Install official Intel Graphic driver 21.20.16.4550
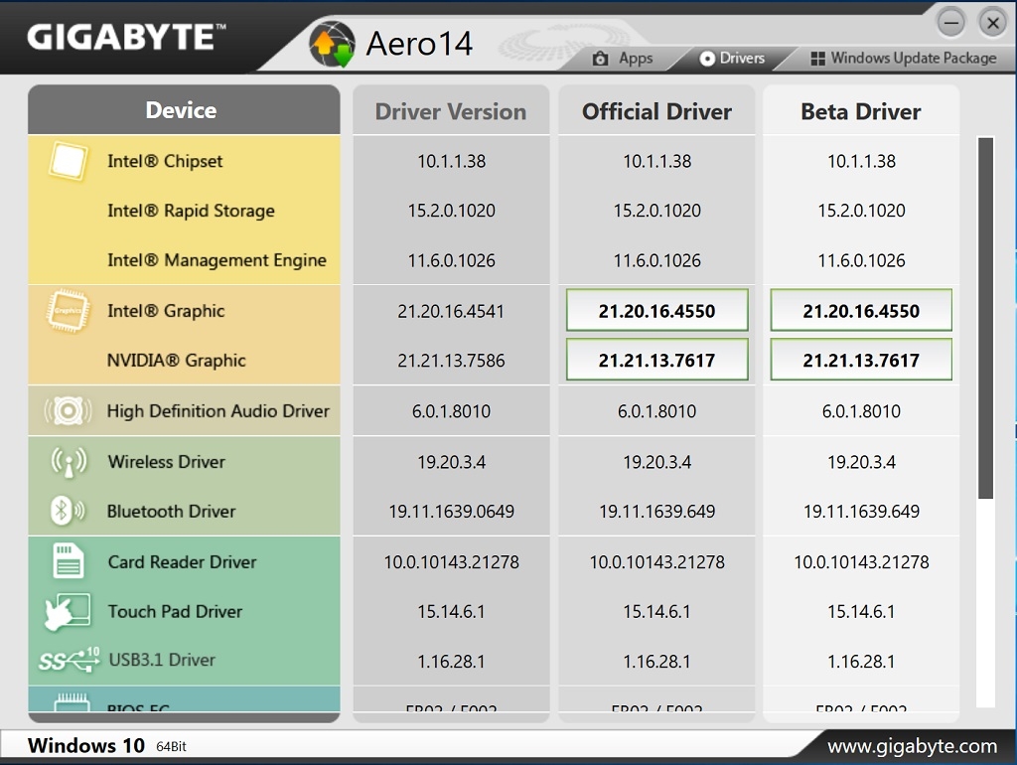The width and height of the screenshot is (1017, 765). tap(657, 311)
